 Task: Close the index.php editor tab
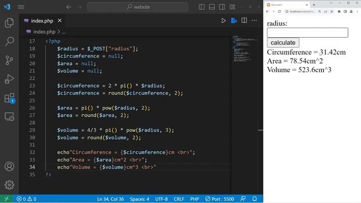coord(60,20)
